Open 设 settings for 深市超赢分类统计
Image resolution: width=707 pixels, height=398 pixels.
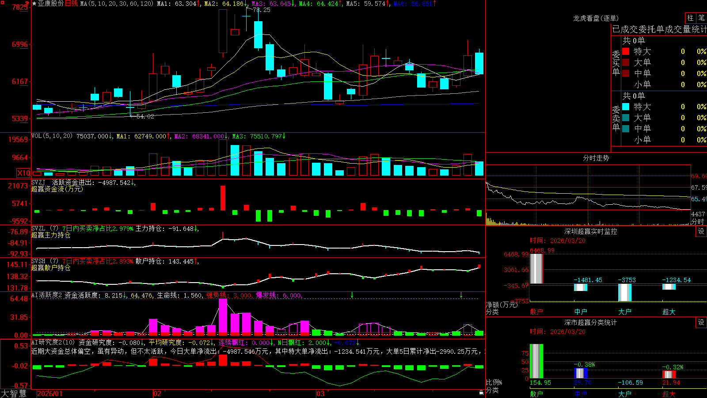(701, 322)
